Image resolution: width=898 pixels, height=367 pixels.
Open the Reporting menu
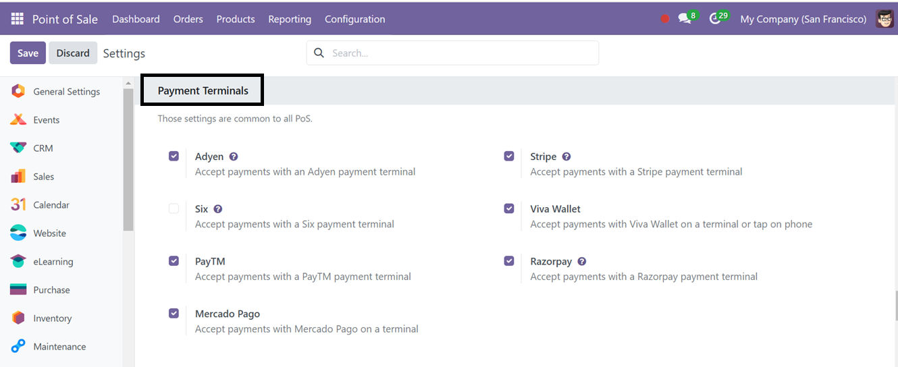pyautogui.click(x=290, y=19)
